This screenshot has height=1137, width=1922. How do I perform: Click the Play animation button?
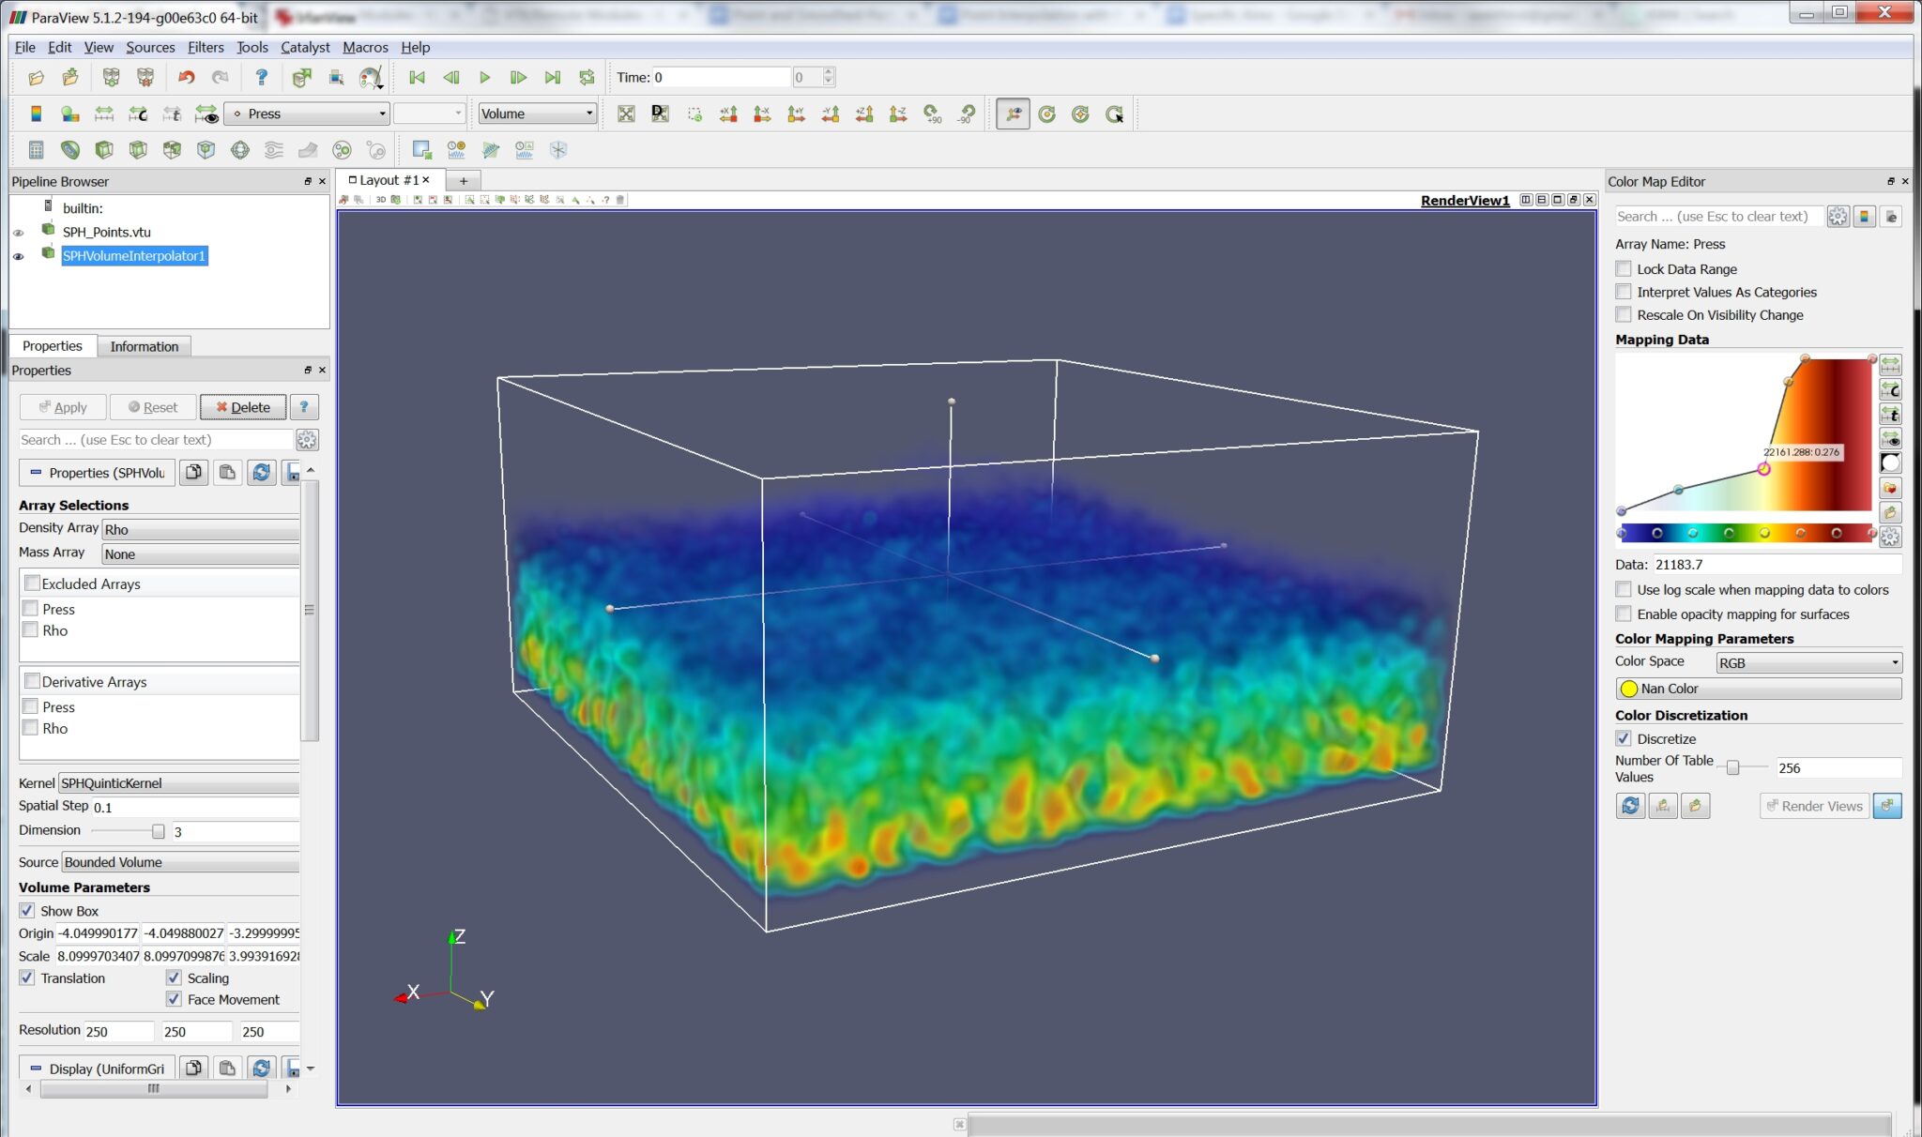tap(485, 77)
